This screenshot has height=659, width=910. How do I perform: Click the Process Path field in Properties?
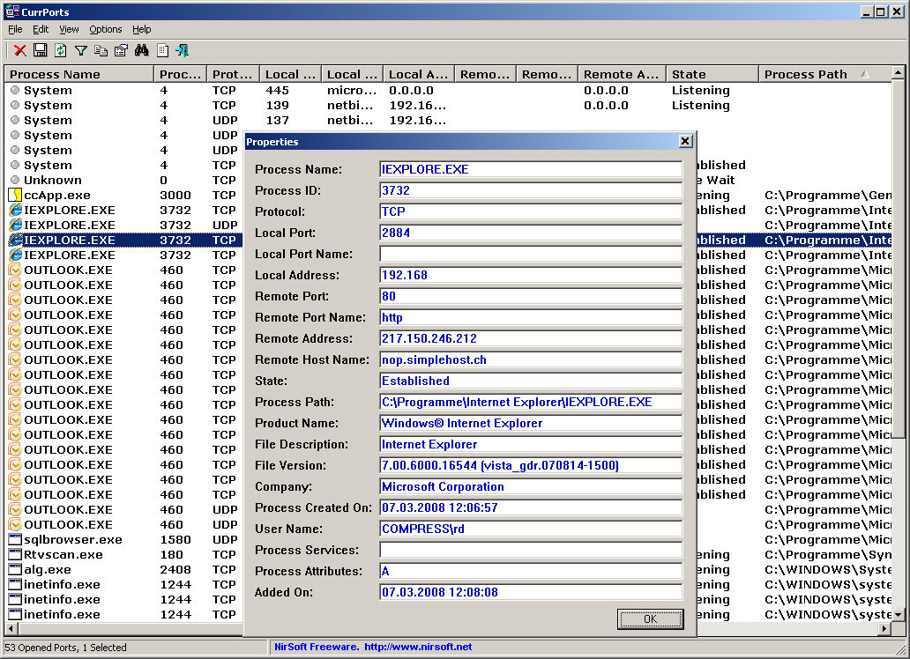[x=531, y=402]
